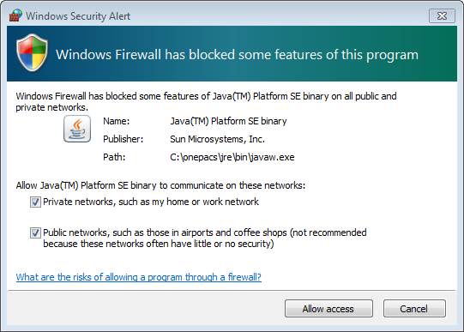Click the Allow access button
This screenshot has height=332, width=464.
point(328,309)
